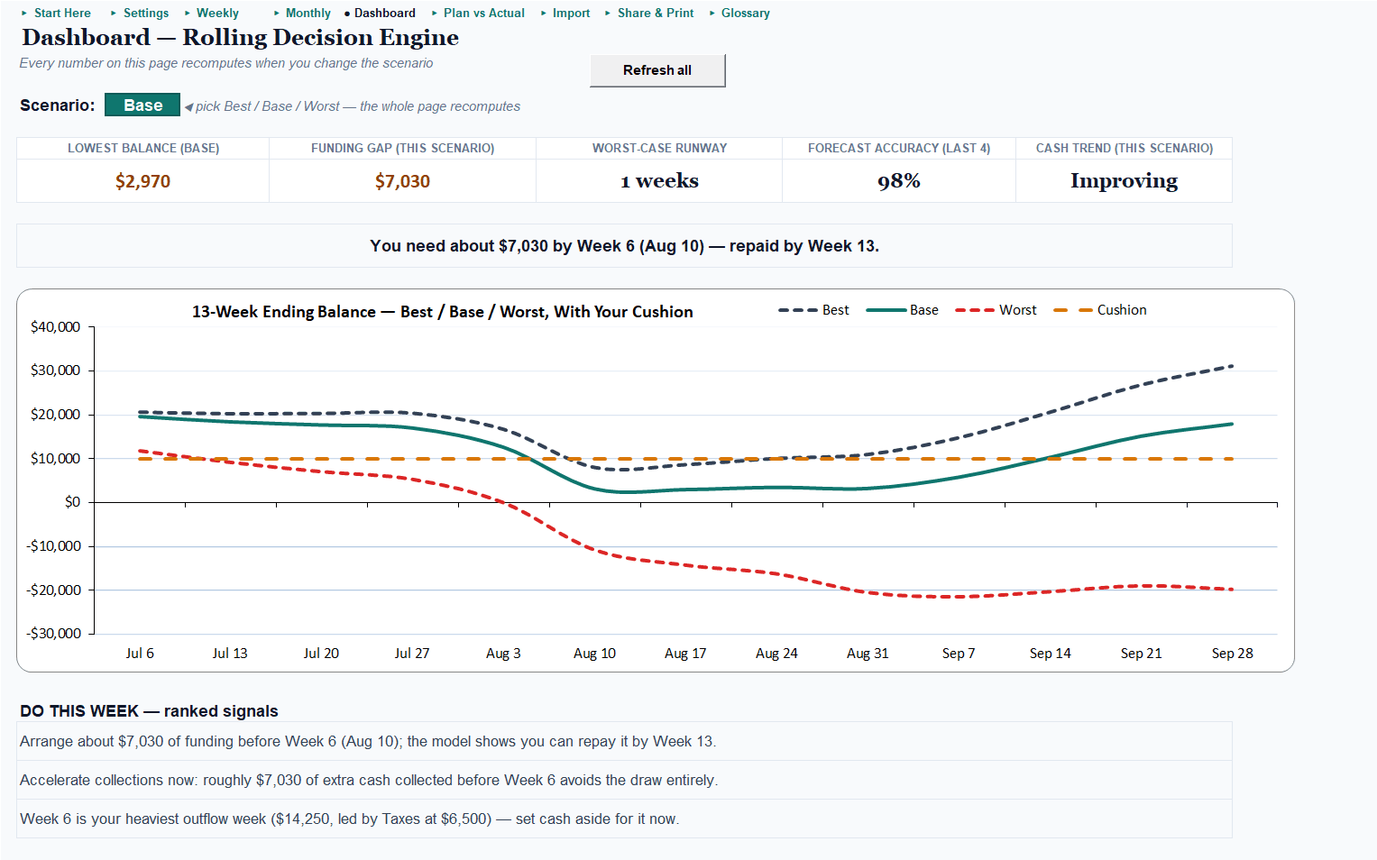Image resolution: width=1377 pixels, height=860 pixels.
Task: Click the FORECAST ACCURACY (LAST 4) header
Action: click(x=899, y=148)
